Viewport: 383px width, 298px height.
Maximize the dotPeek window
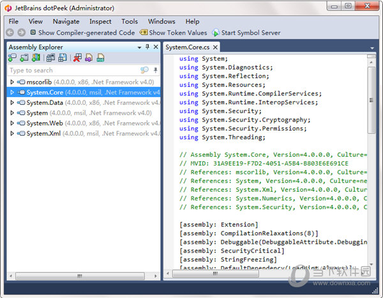[348, 6]
